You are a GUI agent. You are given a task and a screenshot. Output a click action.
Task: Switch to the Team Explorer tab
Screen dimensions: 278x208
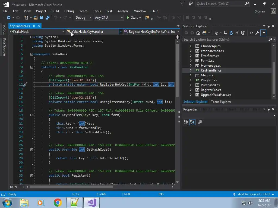pyautogui.click(x=221, y=102)
